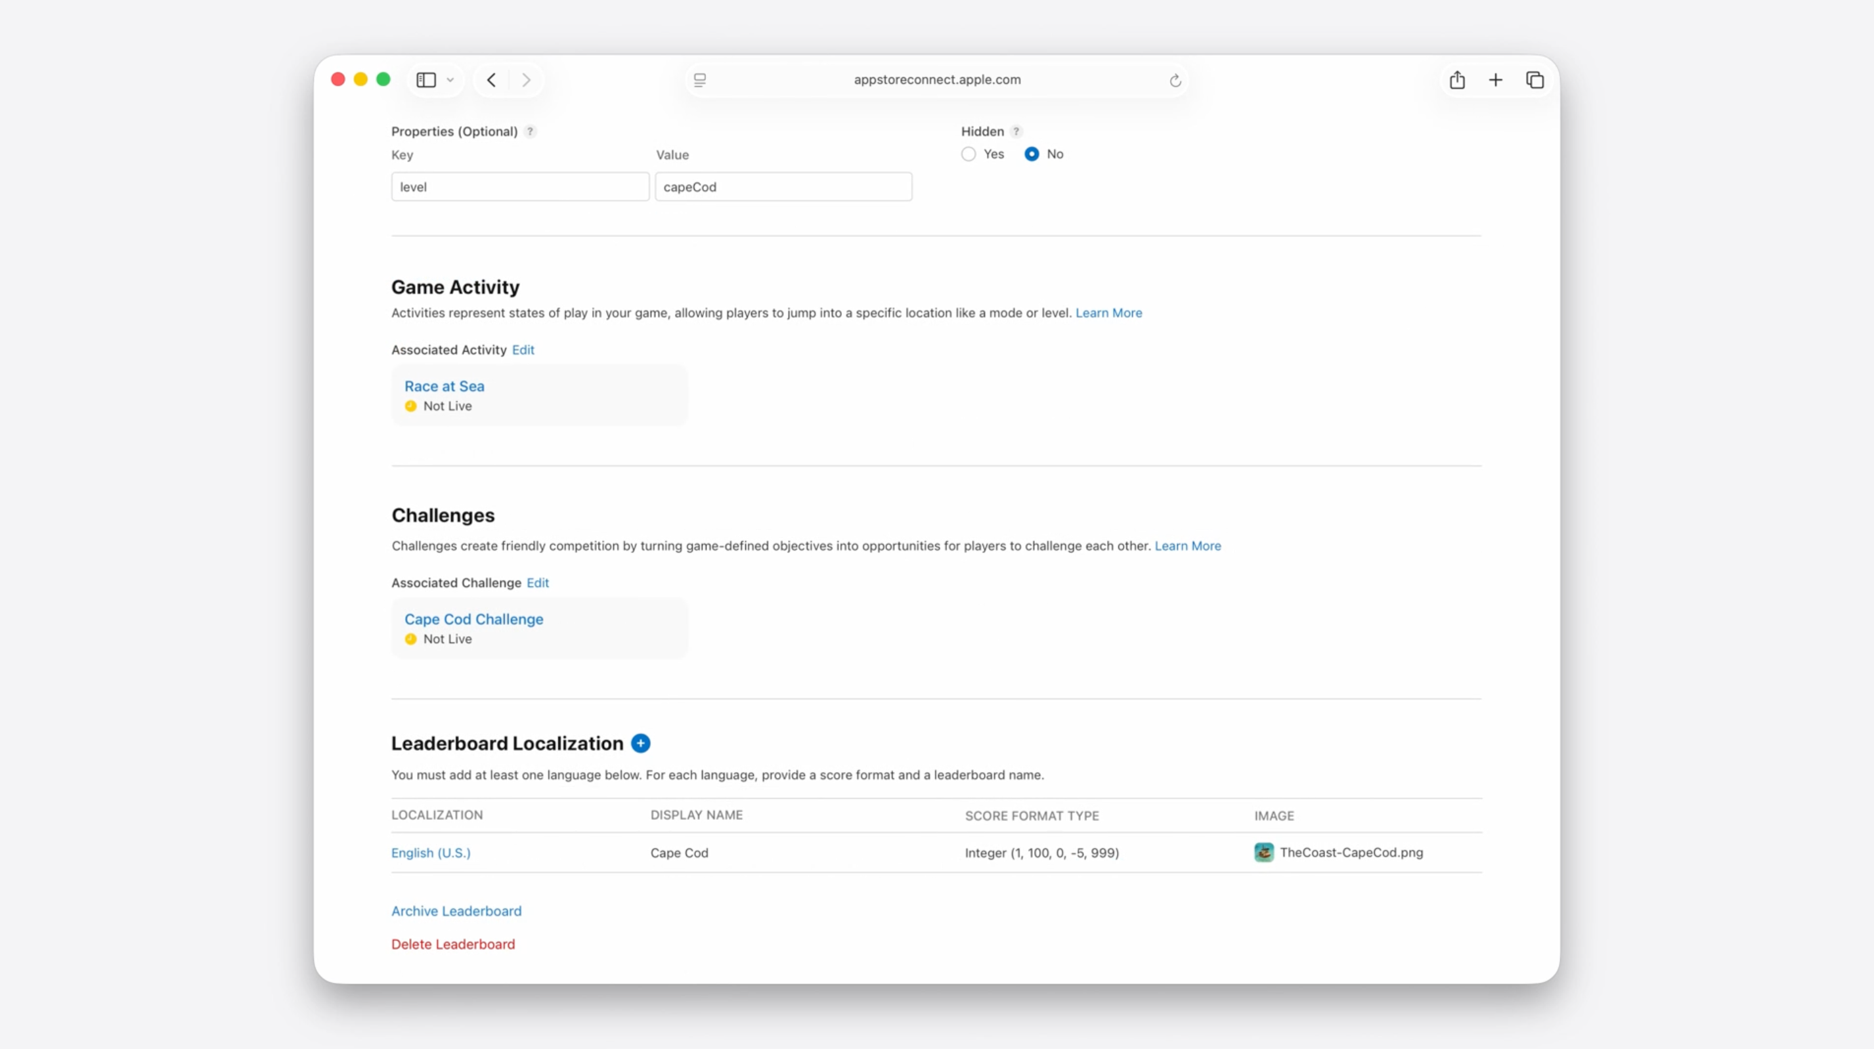Screen dimensions: 1874x1049
Task: Open a new tab with plus icon
Action: pos(1496,80)
